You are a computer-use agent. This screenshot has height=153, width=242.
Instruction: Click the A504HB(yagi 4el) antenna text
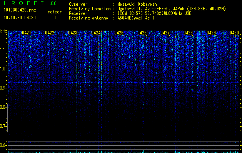(136, 18)
